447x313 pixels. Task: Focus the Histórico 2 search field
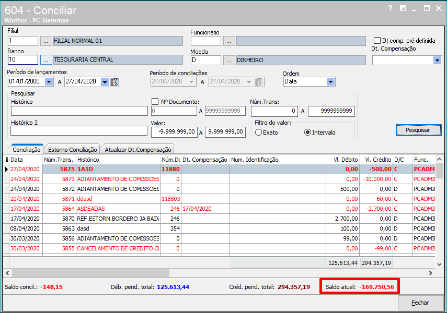point(79,131)
